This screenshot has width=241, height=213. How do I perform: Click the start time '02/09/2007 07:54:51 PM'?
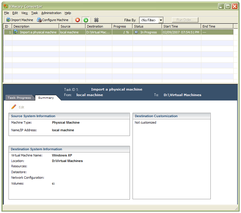coord(181,32)
